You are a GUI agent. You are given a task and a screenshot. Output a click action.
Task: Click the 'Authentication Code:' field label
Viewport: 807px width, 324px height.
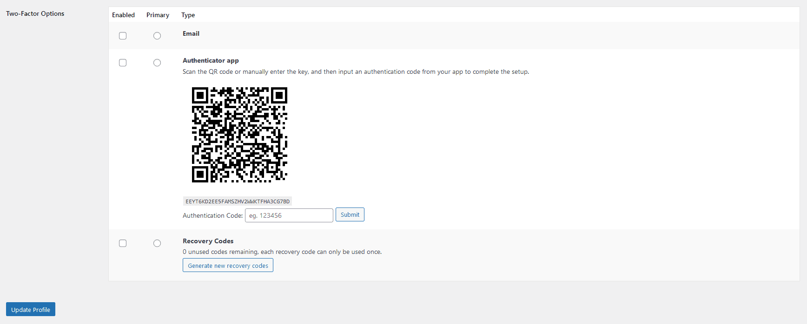coord(212,215)
